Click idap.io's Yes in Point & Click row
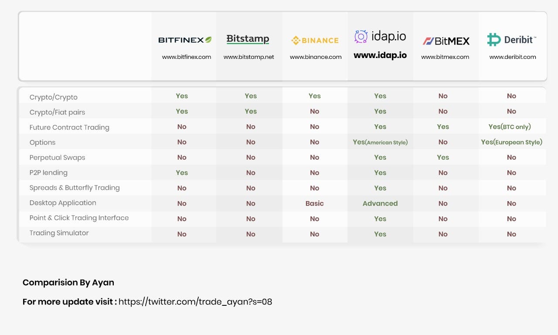Viewport: 558px width, 335px height. coord(380,219)
